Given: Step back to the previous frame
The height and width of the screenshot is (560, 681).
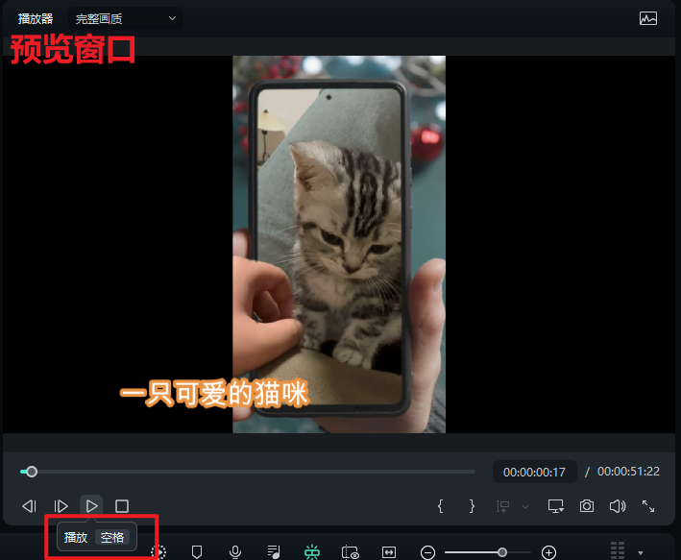Looking at the screenshot, I should (x=30, y=505).
